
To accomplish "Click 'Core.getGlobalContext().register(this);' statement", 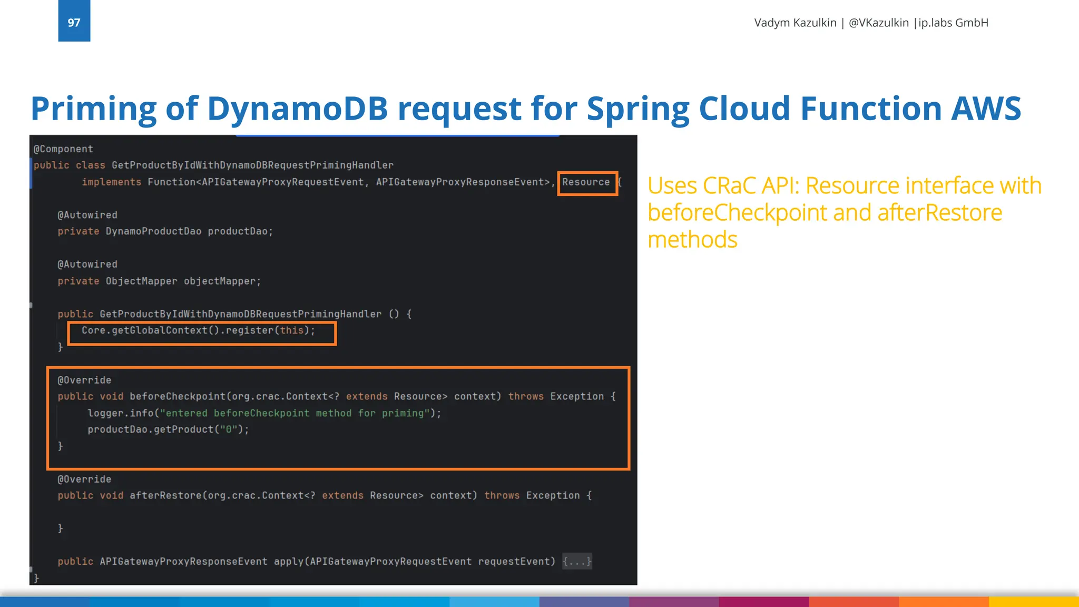I will click(198, 330).
